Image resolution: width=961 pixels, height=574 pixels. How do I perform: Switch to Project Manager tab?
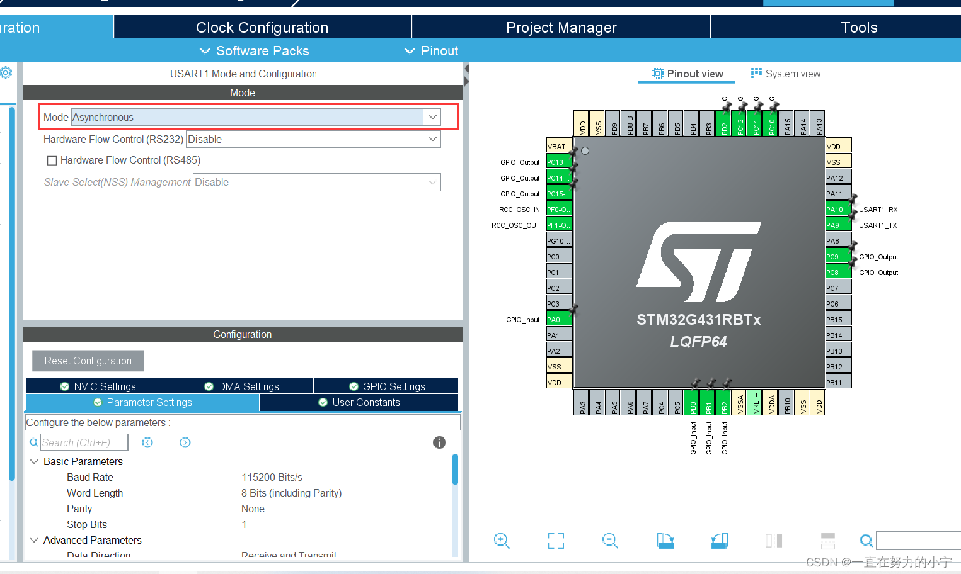click(561, 27)
